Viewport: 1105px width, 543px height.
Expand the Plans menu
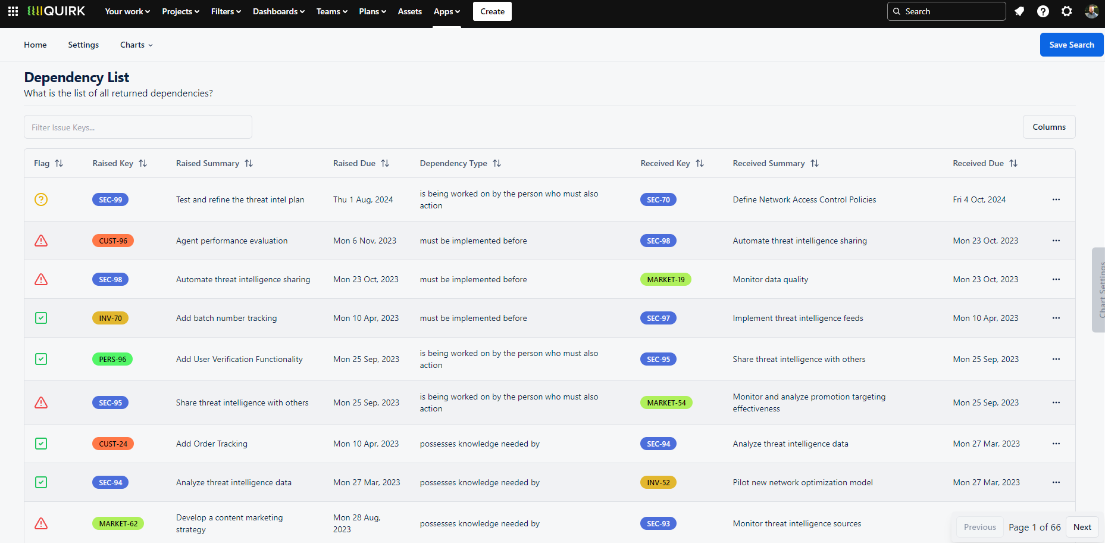click(372, 11)
